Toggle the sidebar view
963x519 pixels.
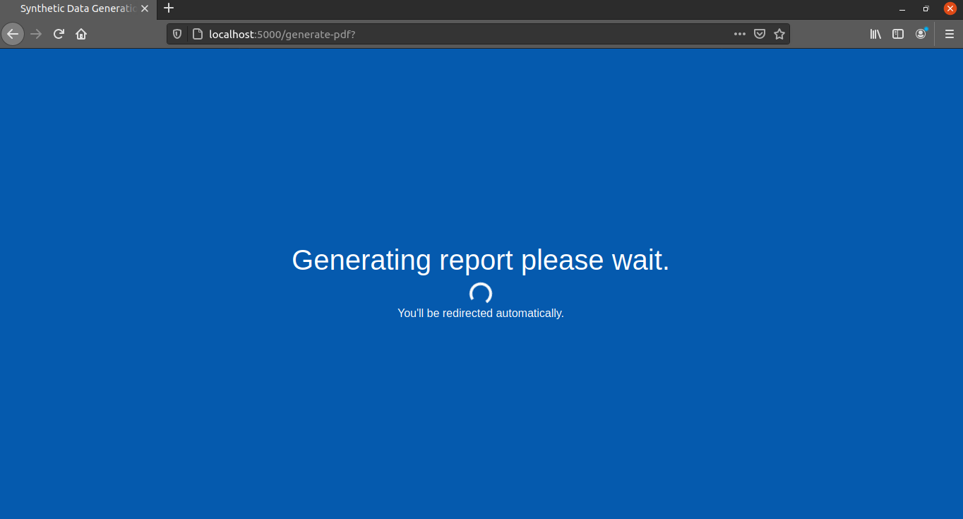[x=898, y=34]
